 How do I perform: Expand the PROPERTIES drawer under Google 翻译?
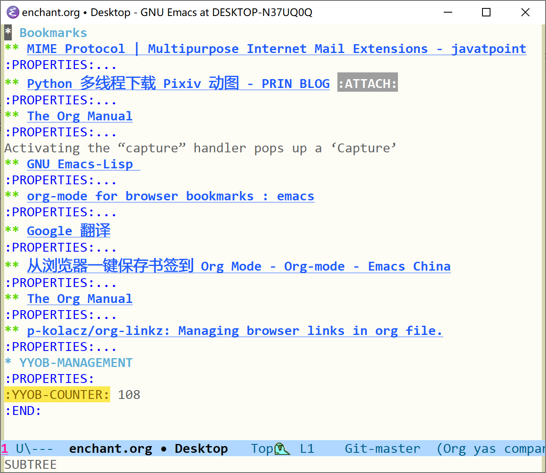click(61, 248)
